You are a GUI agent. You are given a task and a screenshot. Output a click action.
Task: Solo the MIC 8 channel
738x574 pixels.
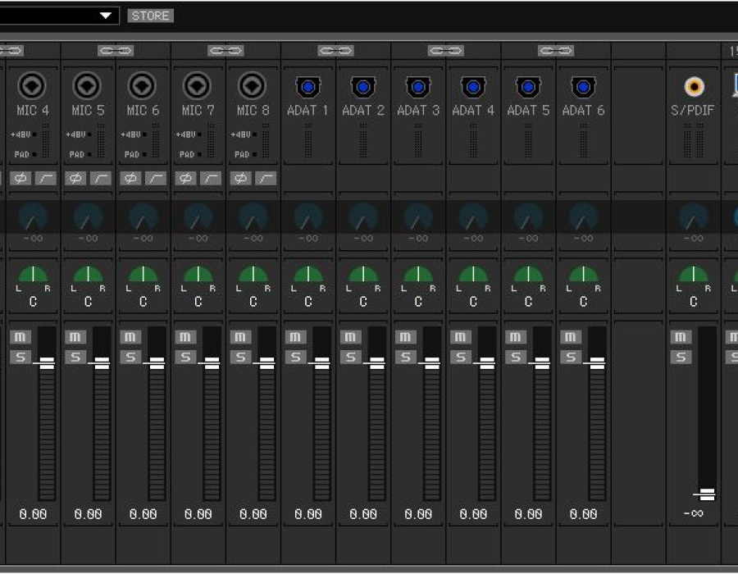pyautogui.click(x=240, y=357)
